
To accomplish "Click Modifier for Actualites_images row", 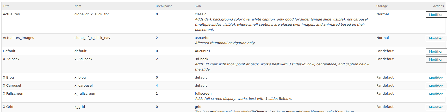I will point(436,38).
